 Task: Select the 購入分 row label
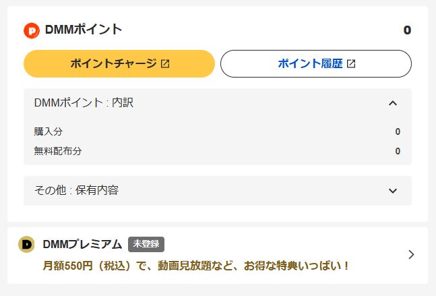click(x=49, y=132)
